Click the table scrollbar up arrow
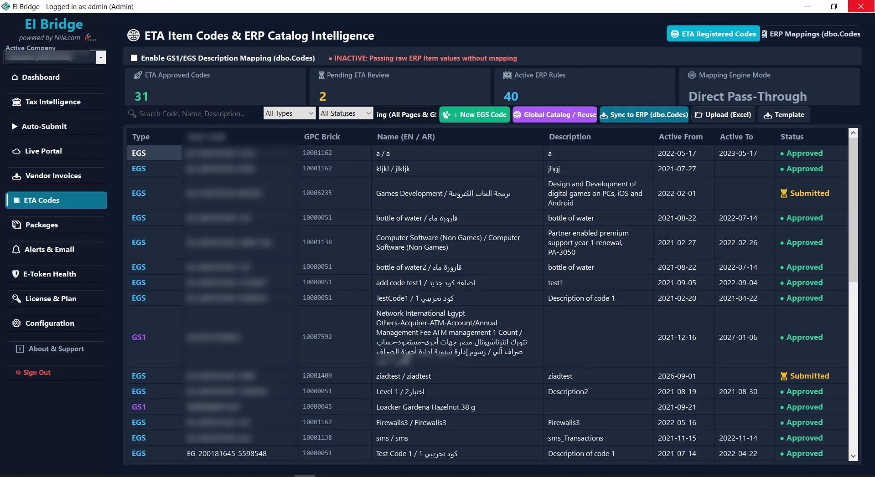Image resolution: width=875 pixels, height=477 pixels. [853, 133]
